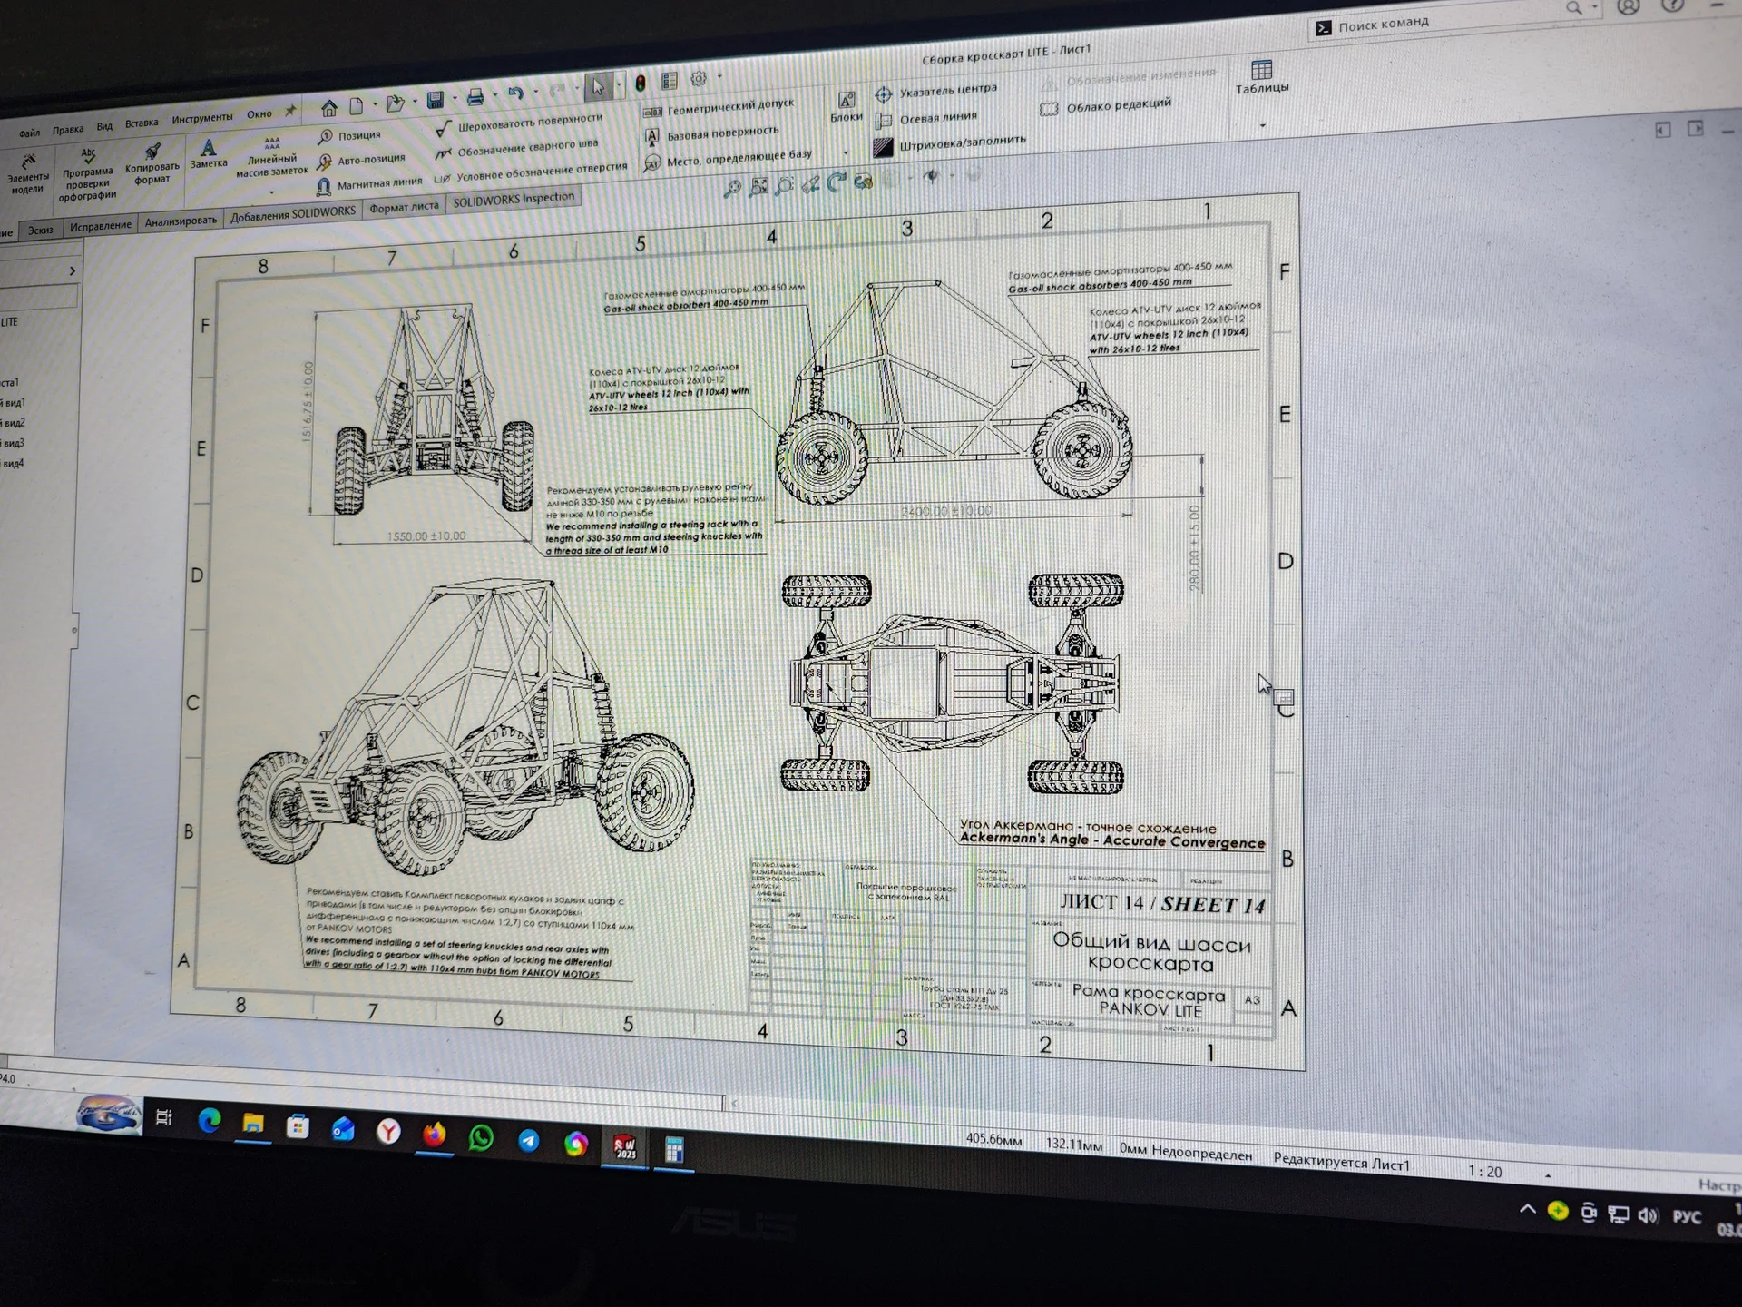The width and height of the screenshot is (1742, 1307).
Task: Open the Вставка menu
Action: 142,123
